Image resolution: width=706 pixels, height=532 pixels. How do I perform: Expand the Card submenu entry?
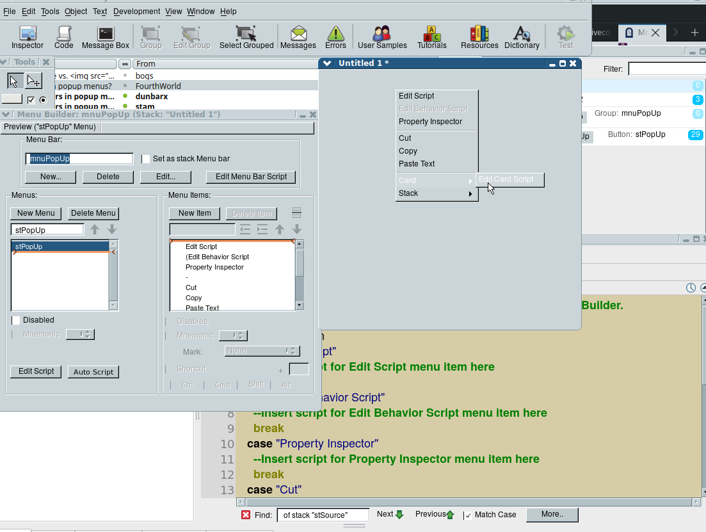pos(436,181)
